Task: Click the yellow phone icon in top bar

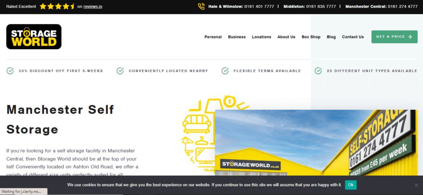Action: click(x=201, y=7)
